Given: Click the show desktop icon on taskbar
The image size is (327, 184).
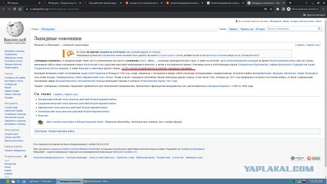Looking at the screenshot, I should tap(13, 181).
